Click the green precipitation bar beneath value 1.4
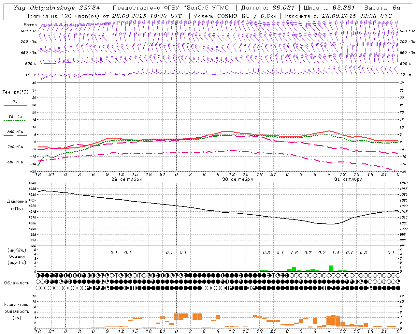Viewport: 417px width, 334px height. [x=331, y=268]
